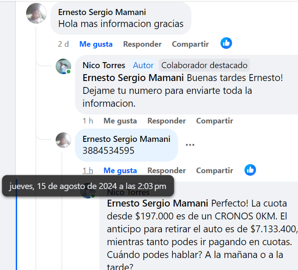298x270 pixels.
Task: Click the like reaction icon beside phone number reply
Action: pyautogui.click(x=250, y=170)
